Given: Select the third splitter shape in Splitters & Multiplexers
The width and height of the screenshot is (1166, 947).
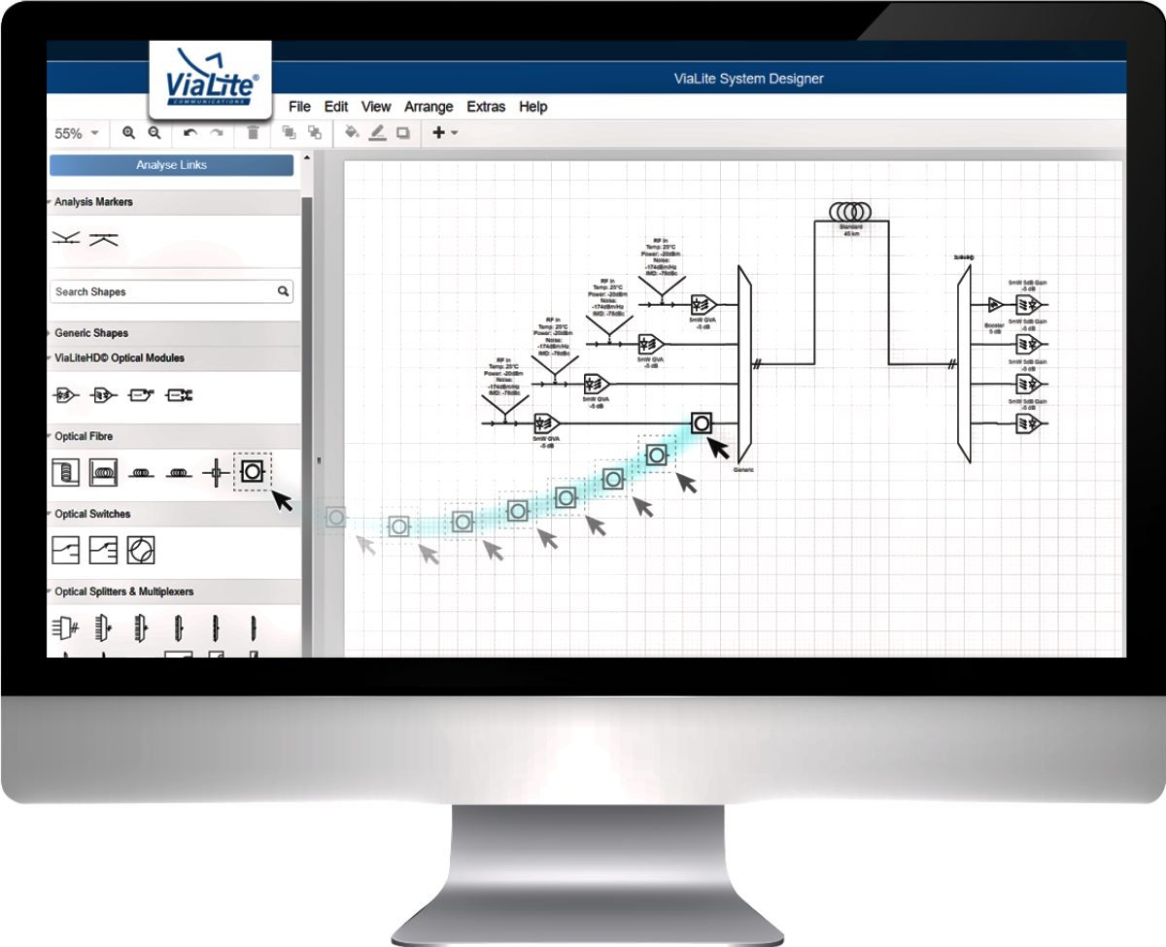Looking at the screenshot, I should tap(141, 628).
